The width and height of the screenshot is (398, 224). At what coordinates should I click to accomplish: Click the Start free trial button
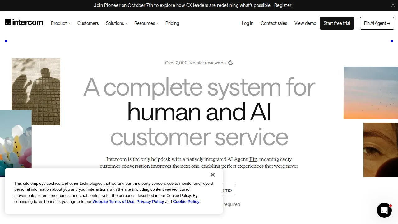pos(337,23)
